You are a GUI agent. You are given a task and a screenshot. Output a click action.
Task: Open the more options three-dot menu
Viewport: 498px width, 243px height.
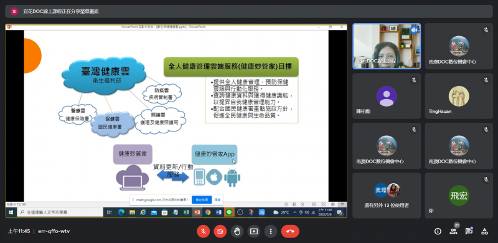coord(271,232)
